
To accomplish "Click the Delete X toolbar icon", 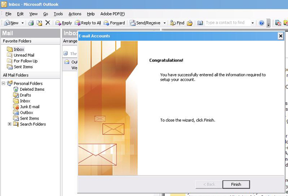I will click(48, 23).
